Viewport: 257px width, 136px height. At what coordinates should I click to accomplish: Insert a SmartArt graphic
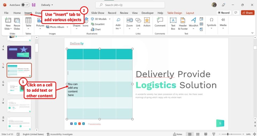click(x=98, y=24)
